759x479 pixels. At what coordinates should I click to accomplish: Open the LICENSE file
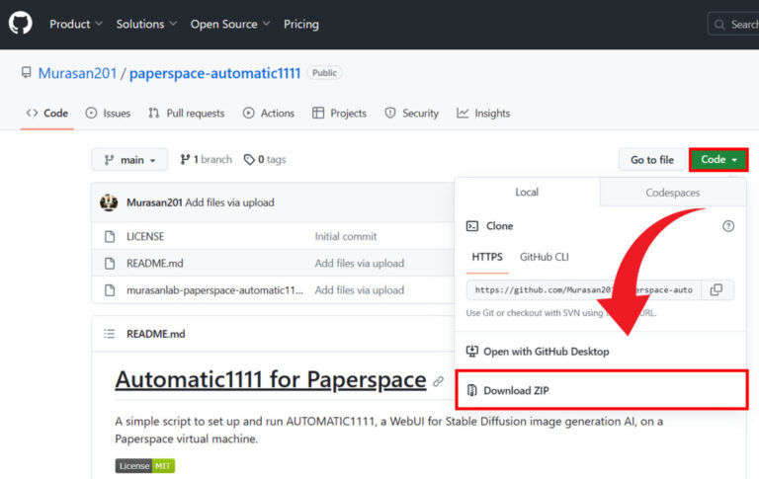coord(145,237)
